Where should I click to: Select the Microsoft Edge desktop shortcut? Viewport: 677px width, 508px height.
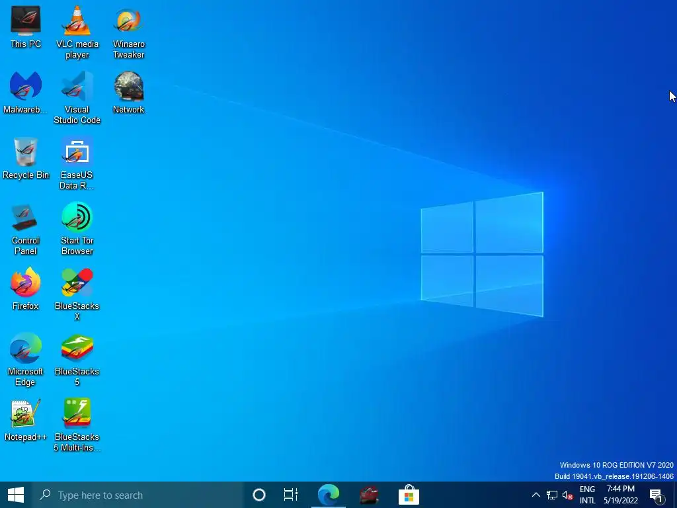[26, 360]
